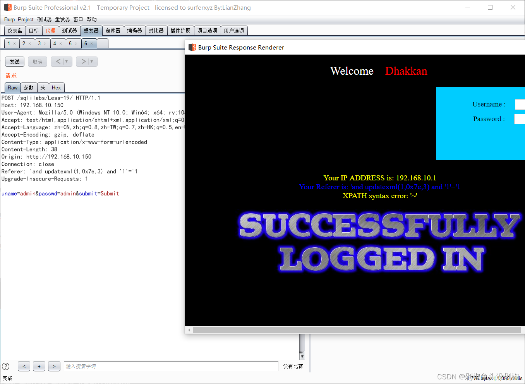
Task: Click the POST /sqlilabs/Less-19/ request line
Action: pos(51,98)
